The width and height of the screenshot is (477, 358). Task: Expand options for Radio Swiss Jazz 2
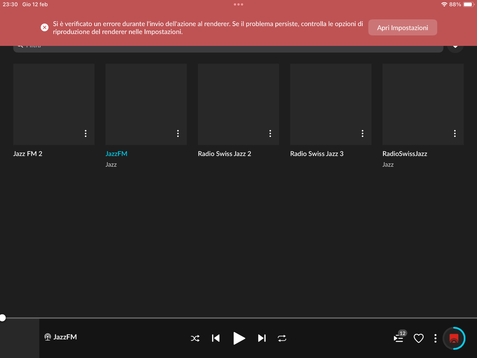[x=270, y=134]
